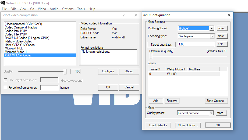Viewport: 248px width, 140px height.
Task: Click the Target quantizer value field
Action: [x=196, y=44]
